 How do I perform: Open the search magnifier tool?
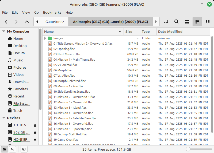coord(176,22)
